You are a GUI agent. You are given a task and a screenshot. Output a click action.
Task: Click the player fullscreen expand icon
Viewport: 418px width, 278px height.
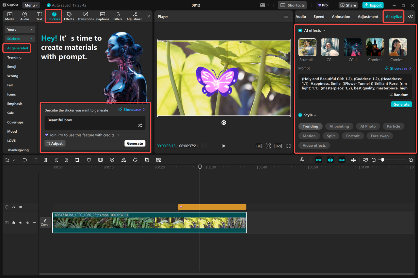pyautogui.click(x=288, y=146)
